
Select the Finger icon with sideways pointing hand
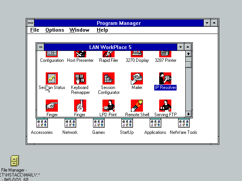tap(52, 106)
